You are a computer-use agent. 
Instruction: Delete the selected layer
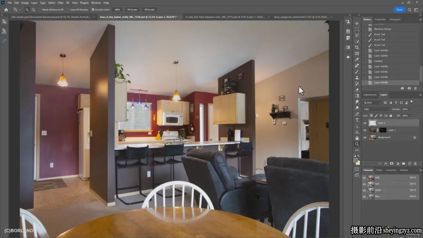pyautogui.click(x=415, y=163)
